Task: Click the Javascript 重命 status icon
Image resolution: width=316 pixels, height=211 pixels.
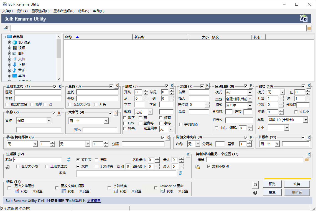Action: 162,191
